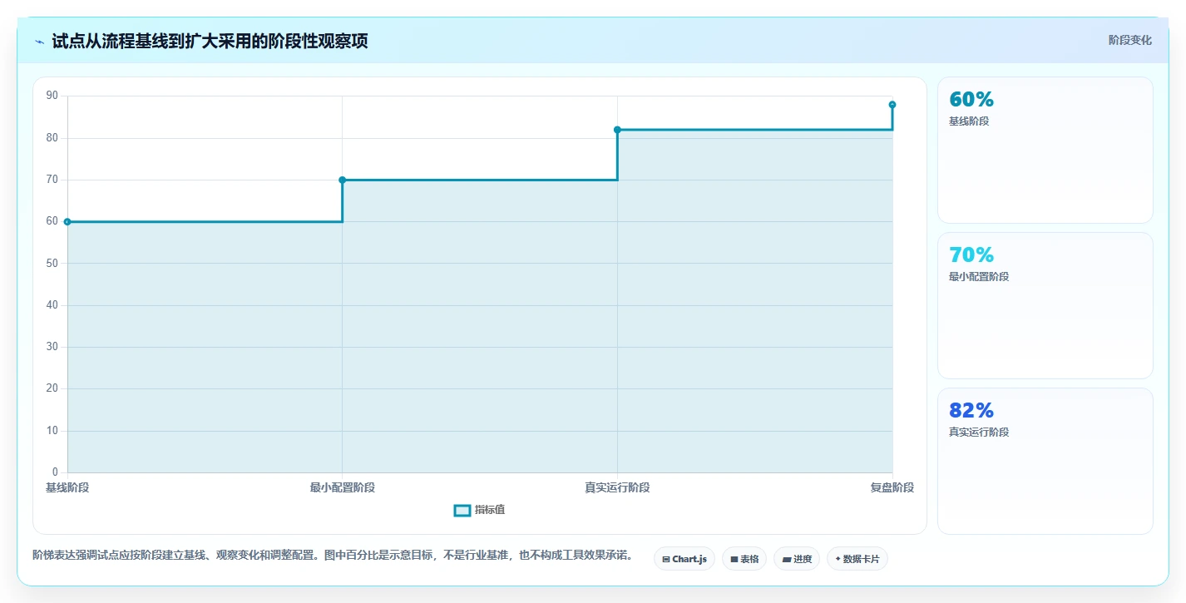1186x603 pixels.
Task: Click the lightning icon beside the title
Action: click(x=39, y=42)
